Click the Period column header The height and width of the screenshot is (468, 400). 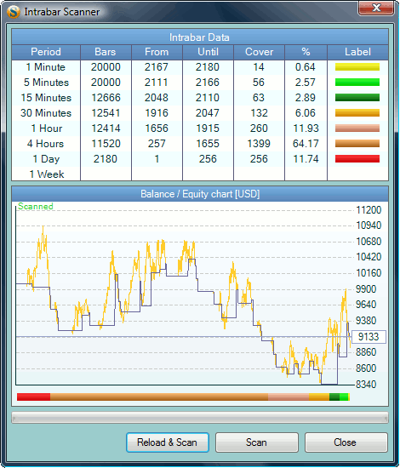click(x=46, y=52)
